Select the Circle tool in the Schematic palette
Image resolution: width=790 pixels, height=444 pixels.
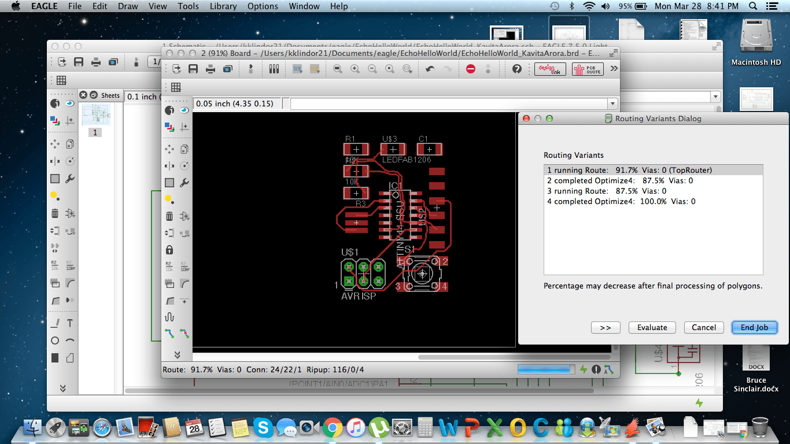pyautogui.click(x=55, y=341)
